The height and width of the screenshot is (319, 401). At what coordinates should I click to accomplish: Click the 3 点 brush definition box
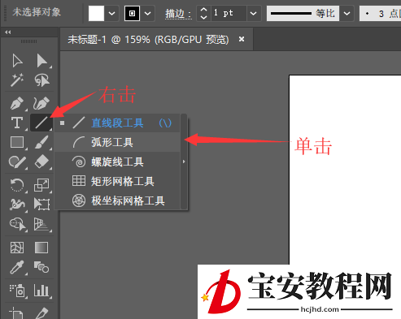pyautogui.click(x=380, y=13)
